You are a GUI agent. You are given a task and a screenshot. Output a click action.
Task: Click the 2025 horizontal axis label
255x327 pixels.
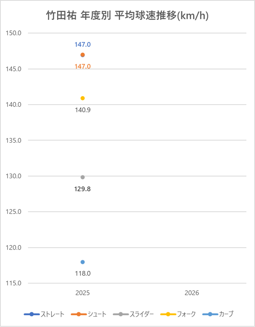82,293
